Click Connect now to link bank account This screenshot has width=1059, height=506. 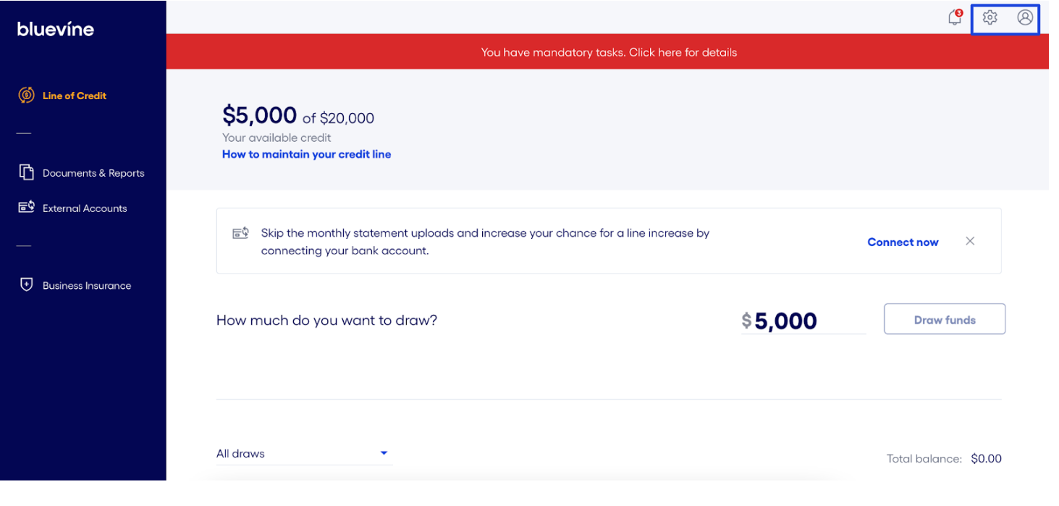tap(903, 242)
